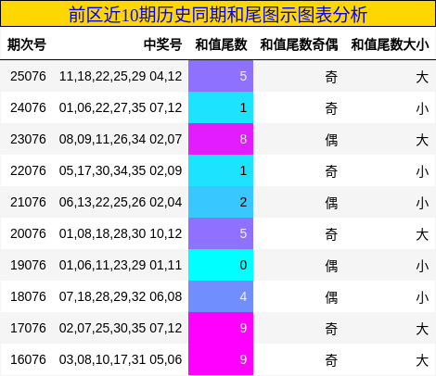Viewport: 436px width, 376px height.
Task: Click the title 前区近10期历史同期和尾图示图表分析
Action: (x=218, y=15)
